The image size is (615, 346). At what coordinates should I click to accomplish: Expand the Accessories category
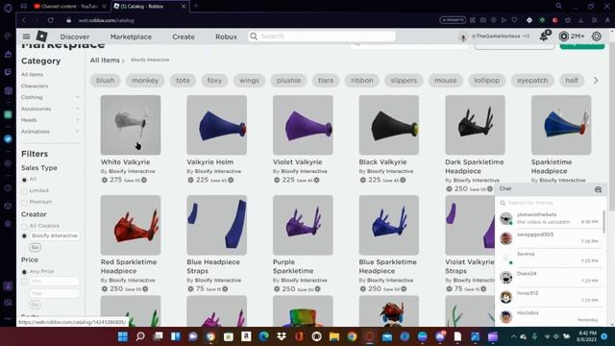[x=77, y=109]
